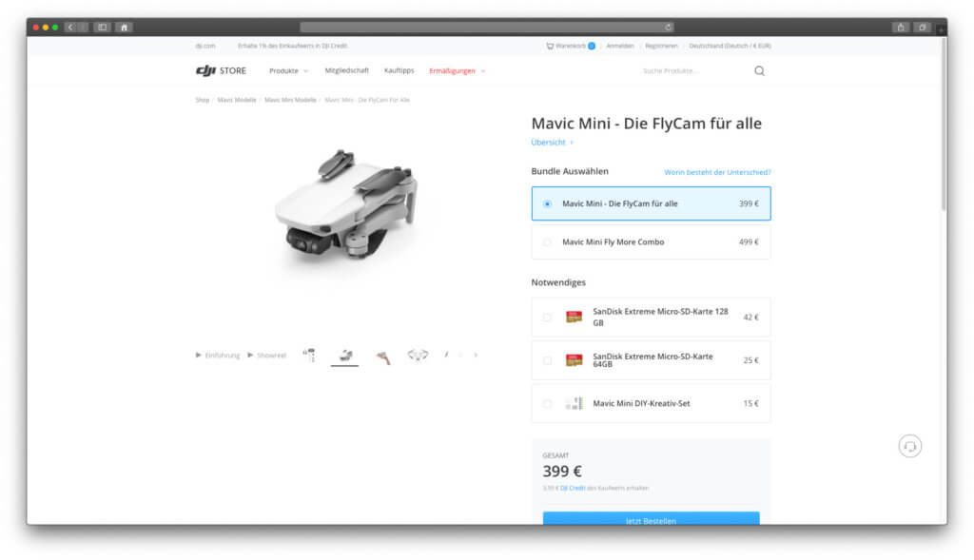Select the unfolded drone front-view thumbnail

(419, 356)
